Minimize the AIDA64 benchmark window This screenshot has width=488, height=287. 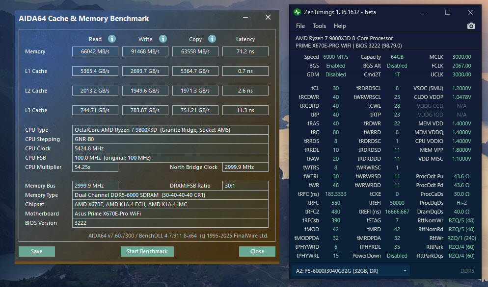point(245,18)
